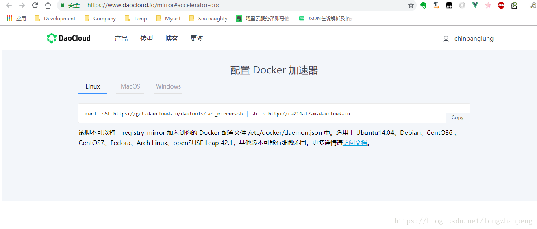The width and height of the screenshot is (537, 229).
Task: Open the browser home page
Action: 48,5
